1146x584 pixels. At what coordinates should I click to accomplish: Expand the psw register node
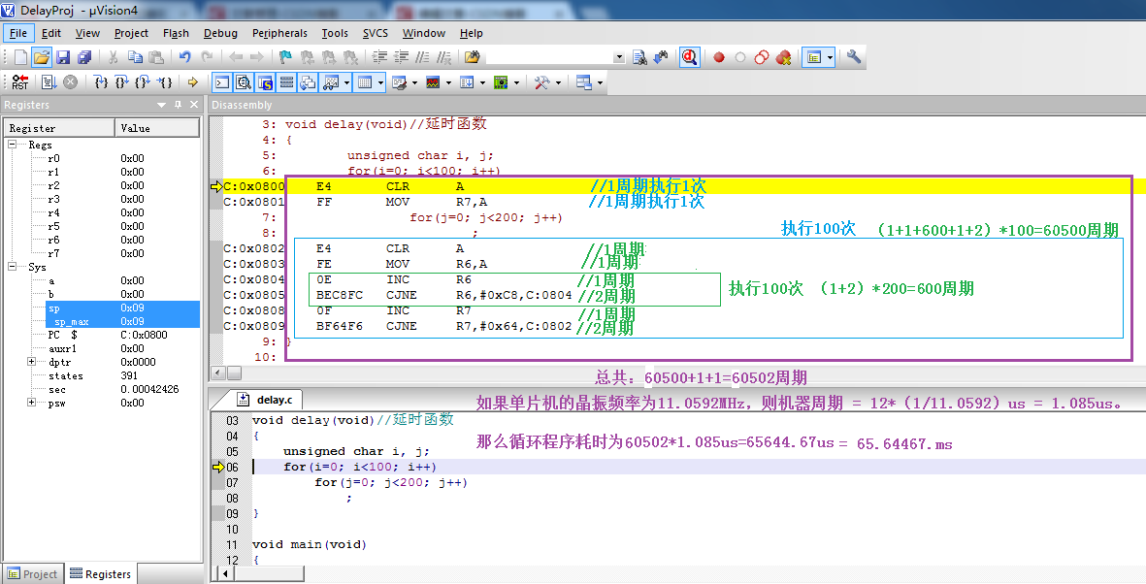pyautogui.click(x=31, y=403)
